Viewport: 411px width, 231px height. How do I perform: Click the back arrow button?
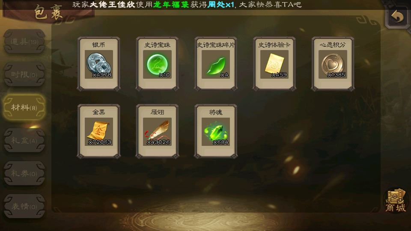(397, 17)
